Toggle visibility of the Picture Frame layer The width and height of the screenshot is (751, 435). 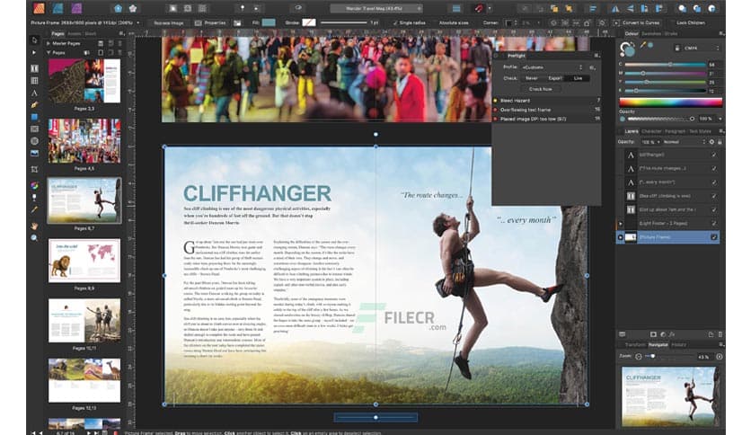click(713, 237)
